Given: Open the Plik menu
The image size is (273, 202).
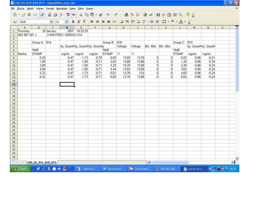Looking at the screenshot, I should tap(13, 9).
